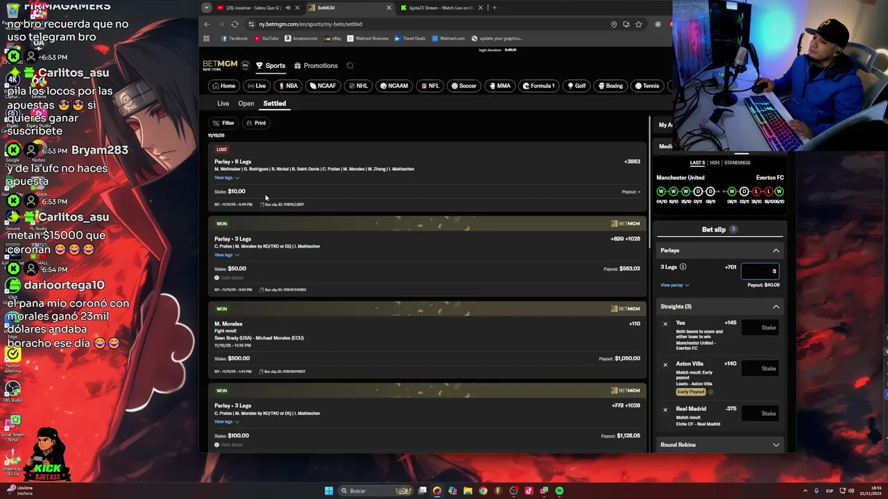Screen dimensions: 888x499
Task: Select the Tennis sport pill
Action: point(647,86)
